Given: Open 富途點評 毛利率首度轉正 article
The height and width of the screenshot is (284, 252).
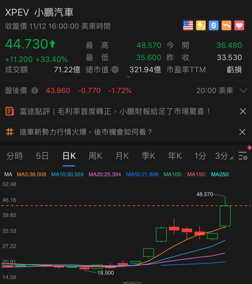Looking at the screenshot, I should pyautogui.click(x=115, y=111).
